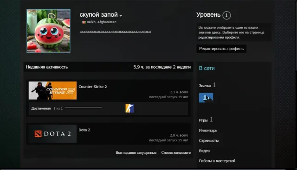297x170 pixels.
Task: Click последний запуск 15 авг text
Action: tap(168, 140)
